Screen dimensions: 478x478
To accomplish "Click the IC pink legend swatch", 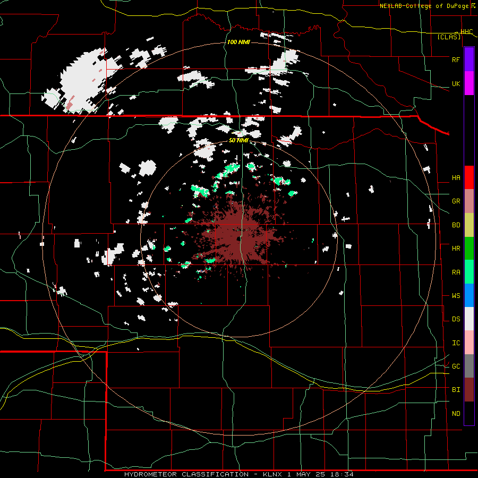I will (x=469, y=343).
